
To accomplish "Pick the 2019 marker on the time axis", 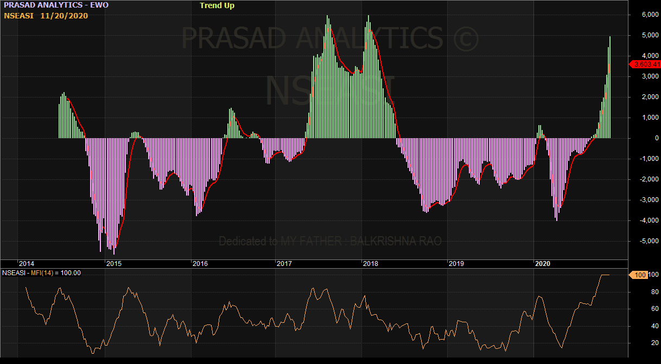I will [x=456, y=264].
